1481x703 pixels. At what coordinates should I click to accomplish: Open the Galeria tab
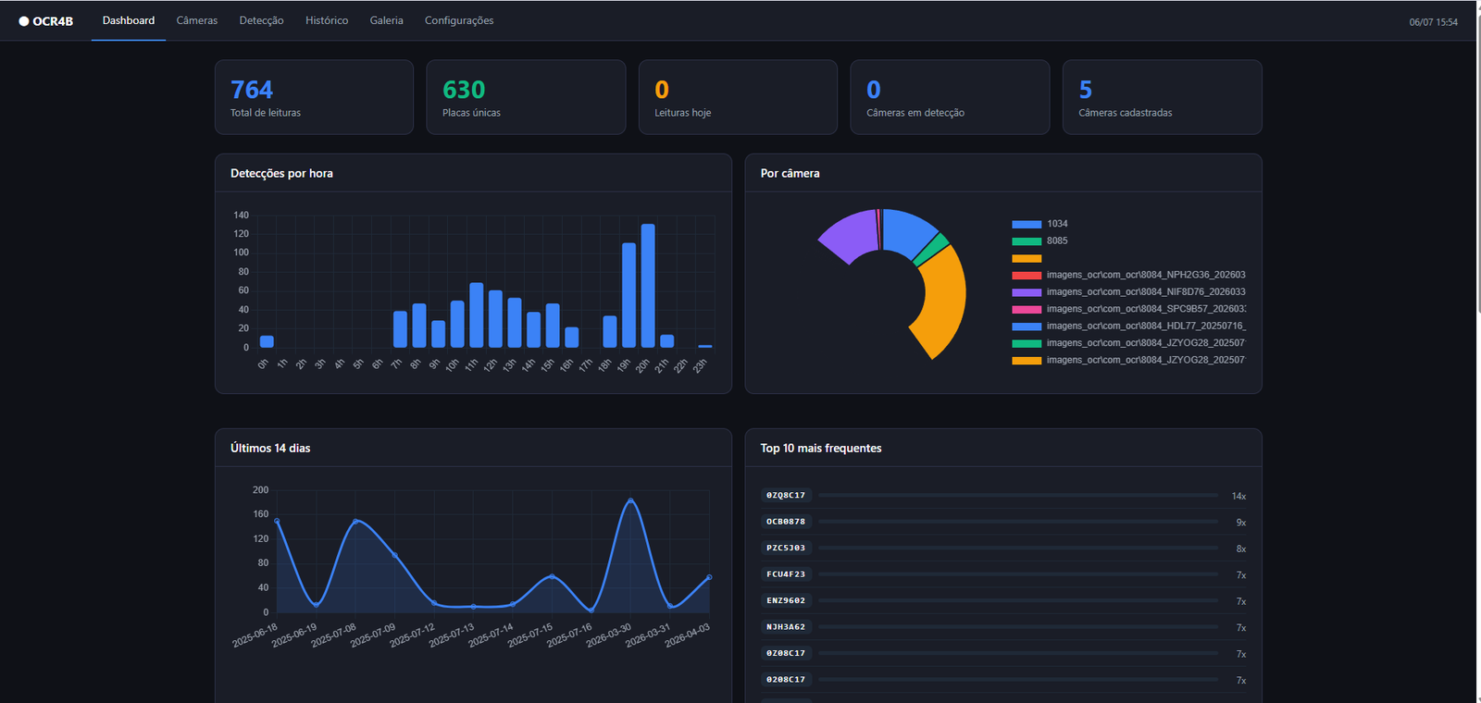pyautogui.click(x=386, y=20)
